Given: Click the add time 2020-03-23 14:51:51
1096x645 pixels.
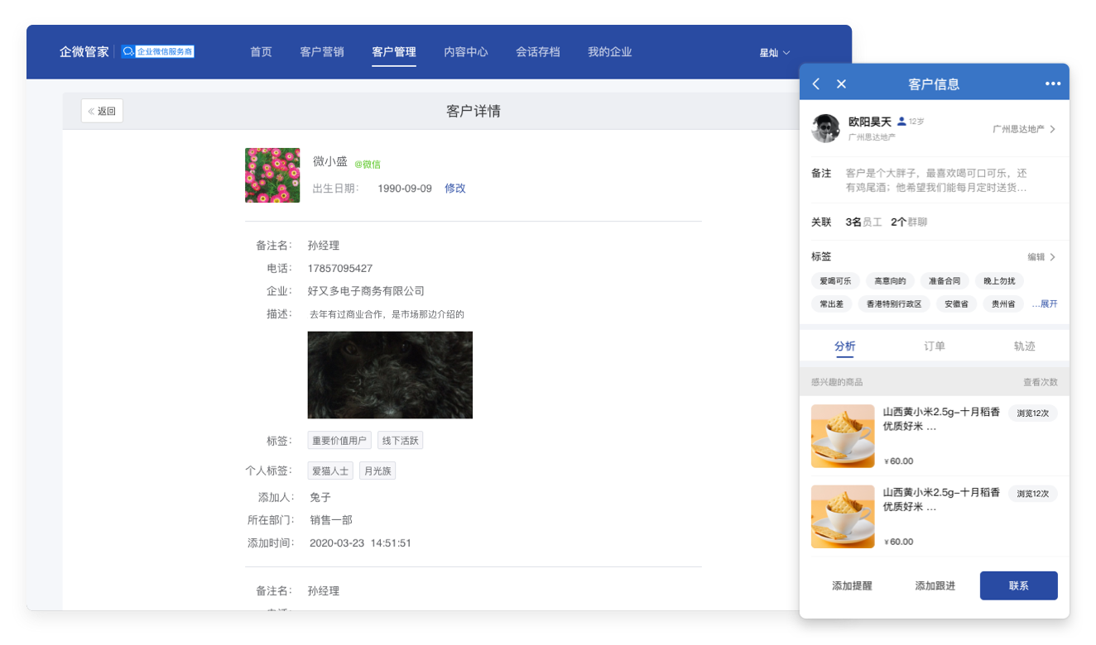Looking at the screenshot, I should pyautogui.click(x=360, y=543).
